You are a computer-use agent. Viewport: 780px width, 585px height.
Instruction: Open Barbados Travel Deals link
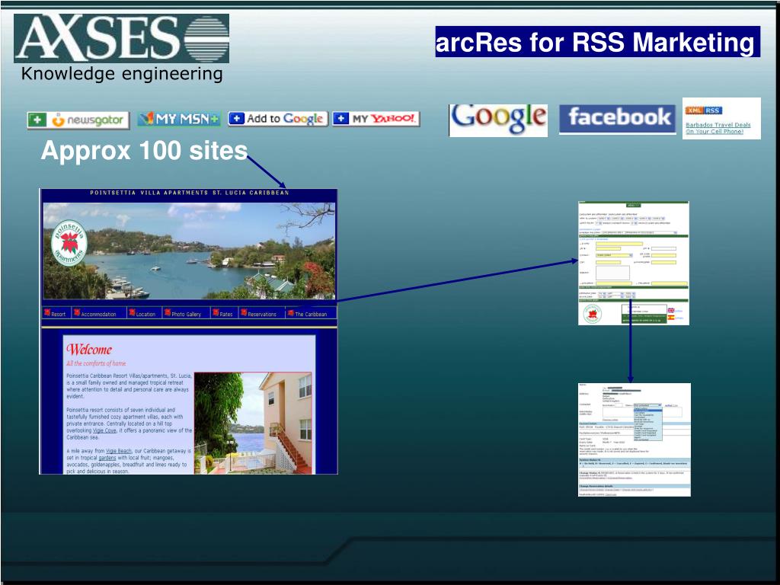tap(718, 128)
